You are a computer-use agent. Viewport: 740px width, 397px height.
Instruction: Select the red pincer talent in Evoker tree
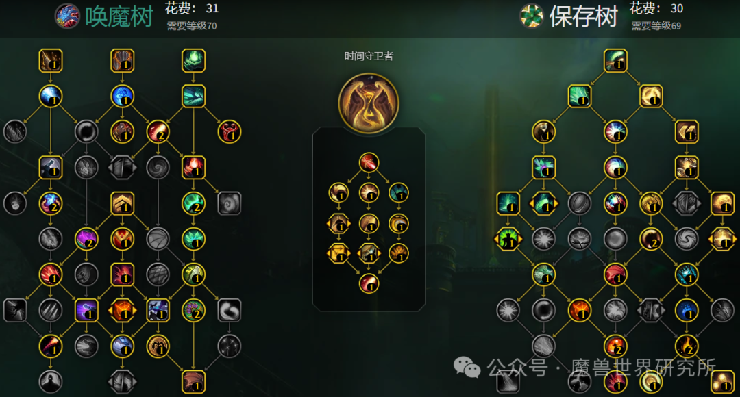click(x=230, y=131)
